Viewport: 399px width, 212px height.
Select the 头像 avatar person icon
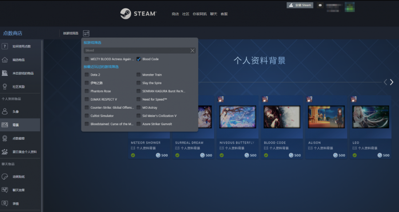[4, 111]
